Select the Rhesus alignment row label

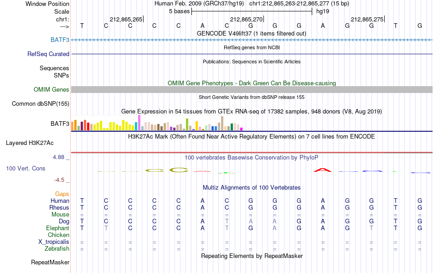tap(59, 207)
